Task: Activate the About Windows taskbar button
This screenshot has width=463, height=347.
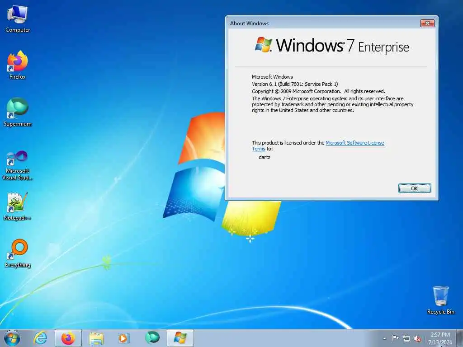Action: coord(180,338)
